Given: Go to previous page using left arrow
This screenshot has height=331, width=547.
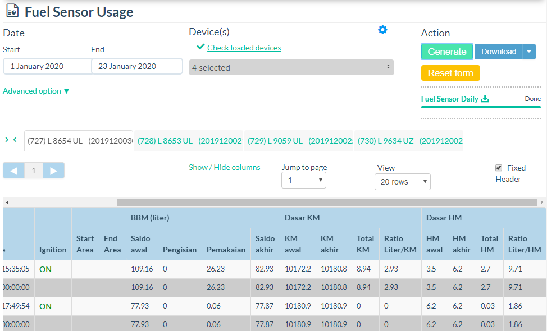Looking at the screenshot, I should [x=13, y=171].
